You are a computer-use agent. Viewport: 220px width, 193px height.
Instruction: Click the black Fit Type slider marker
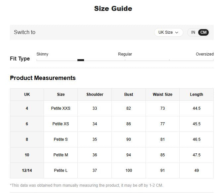click(x=80, y=60)
